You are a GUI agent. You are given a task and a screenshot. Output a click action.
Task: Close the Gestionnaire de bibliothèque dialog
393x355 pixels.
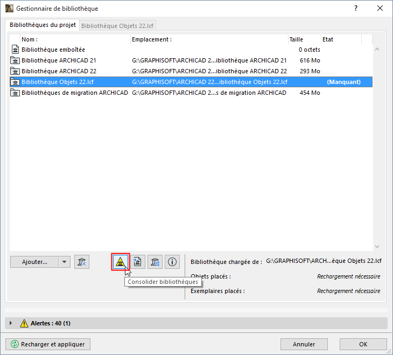(380, 8)
